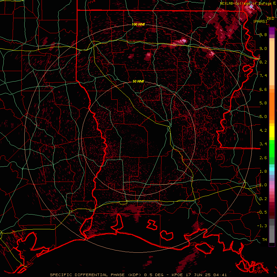Click the KPOE radar site identifier

[178, 275]
